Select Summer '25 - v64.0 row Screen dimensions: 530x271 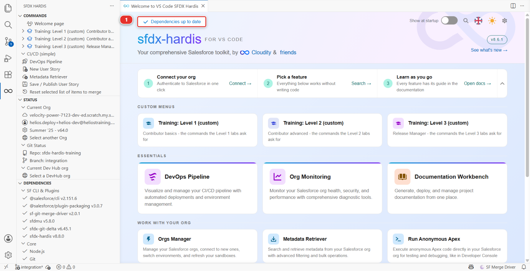(68, 130)
